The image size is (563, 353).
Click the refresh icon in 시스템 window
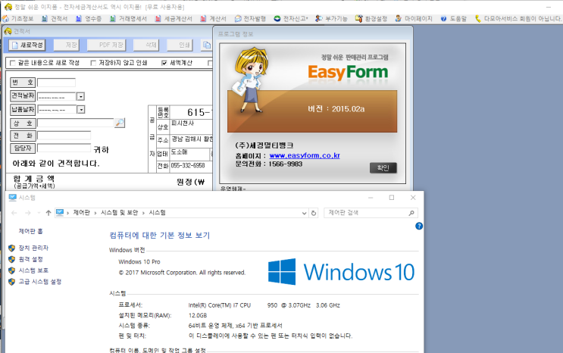pyautogui.click(x=314, y=213)
